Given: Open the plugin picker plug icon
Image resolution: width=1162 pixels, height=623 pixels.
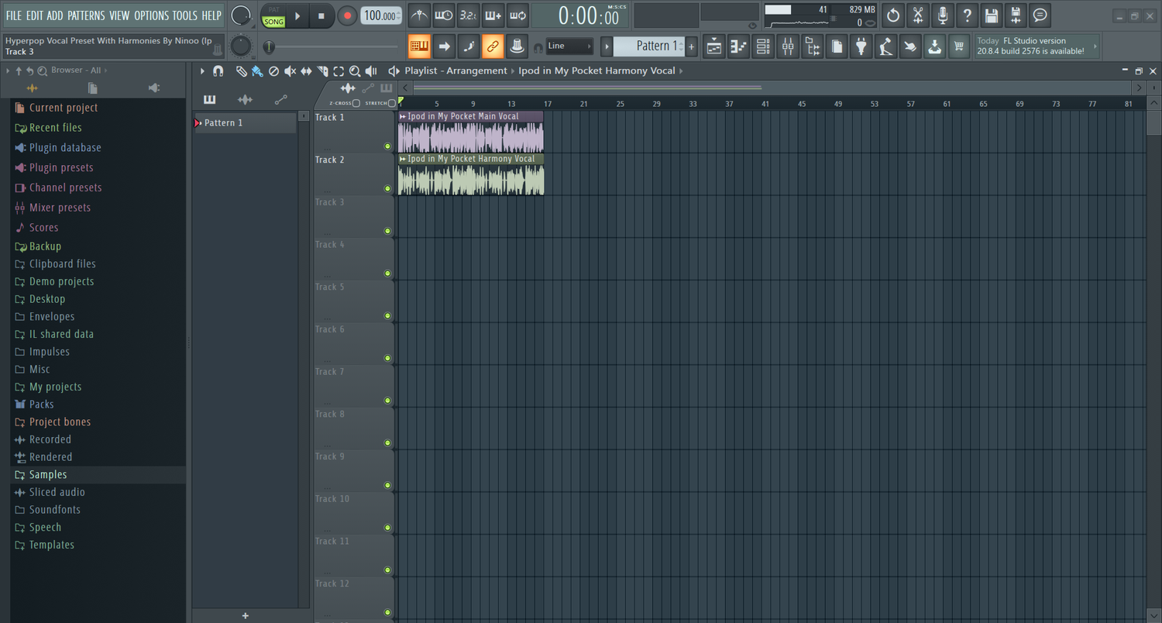Looking at the screenshot, I should pos(861,46).
